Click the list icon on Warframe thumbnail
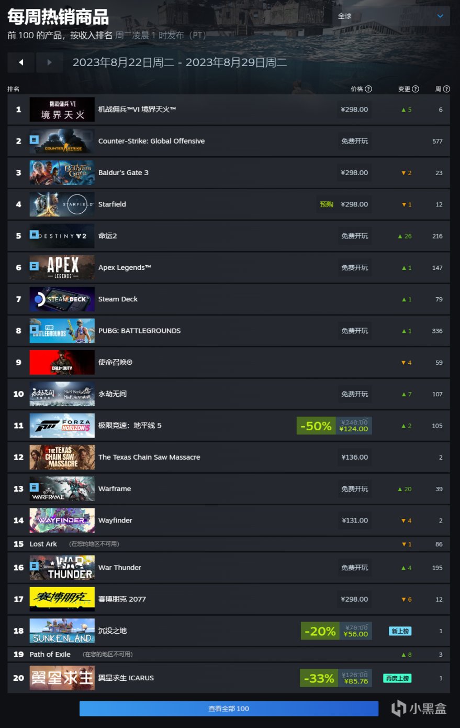460x728 pixels. (x=34, y=487)
